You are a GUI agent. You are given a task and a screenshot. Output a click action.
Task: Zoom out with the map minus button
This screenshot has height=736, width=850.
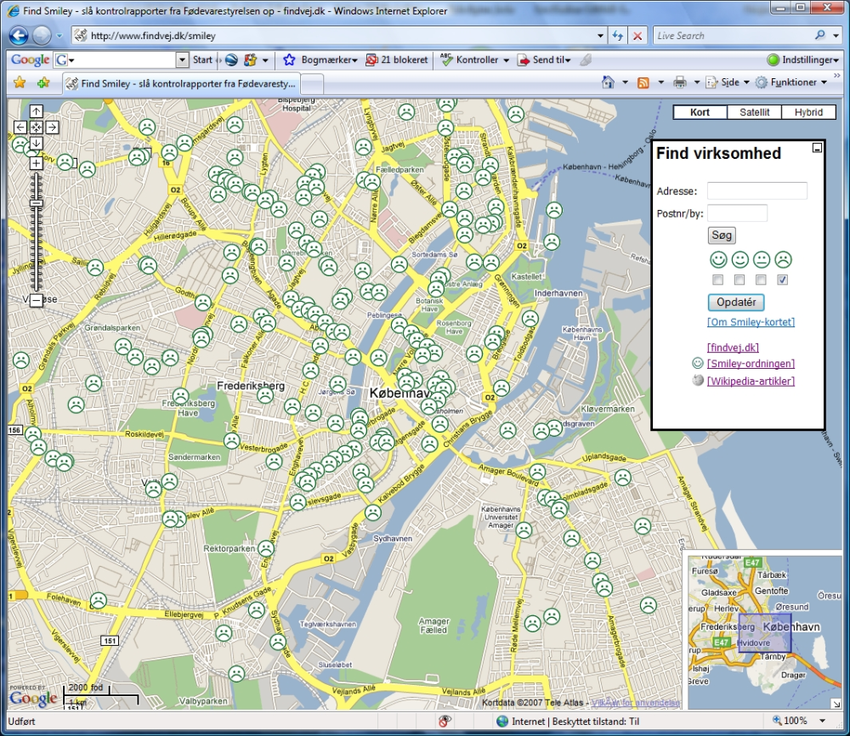pos(36,300)
